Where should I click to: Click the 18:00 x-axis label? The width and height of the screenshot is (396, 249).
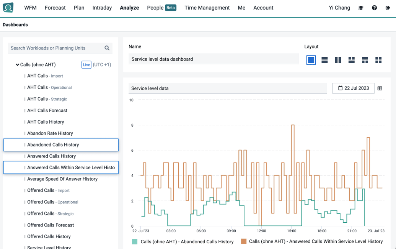click(322, 231)
